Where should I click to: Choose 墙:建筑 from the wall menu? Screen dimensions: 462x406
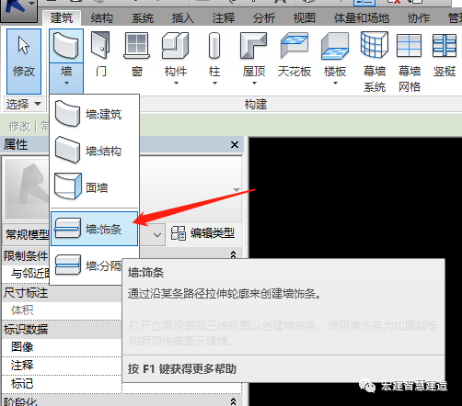pos(95,114)
